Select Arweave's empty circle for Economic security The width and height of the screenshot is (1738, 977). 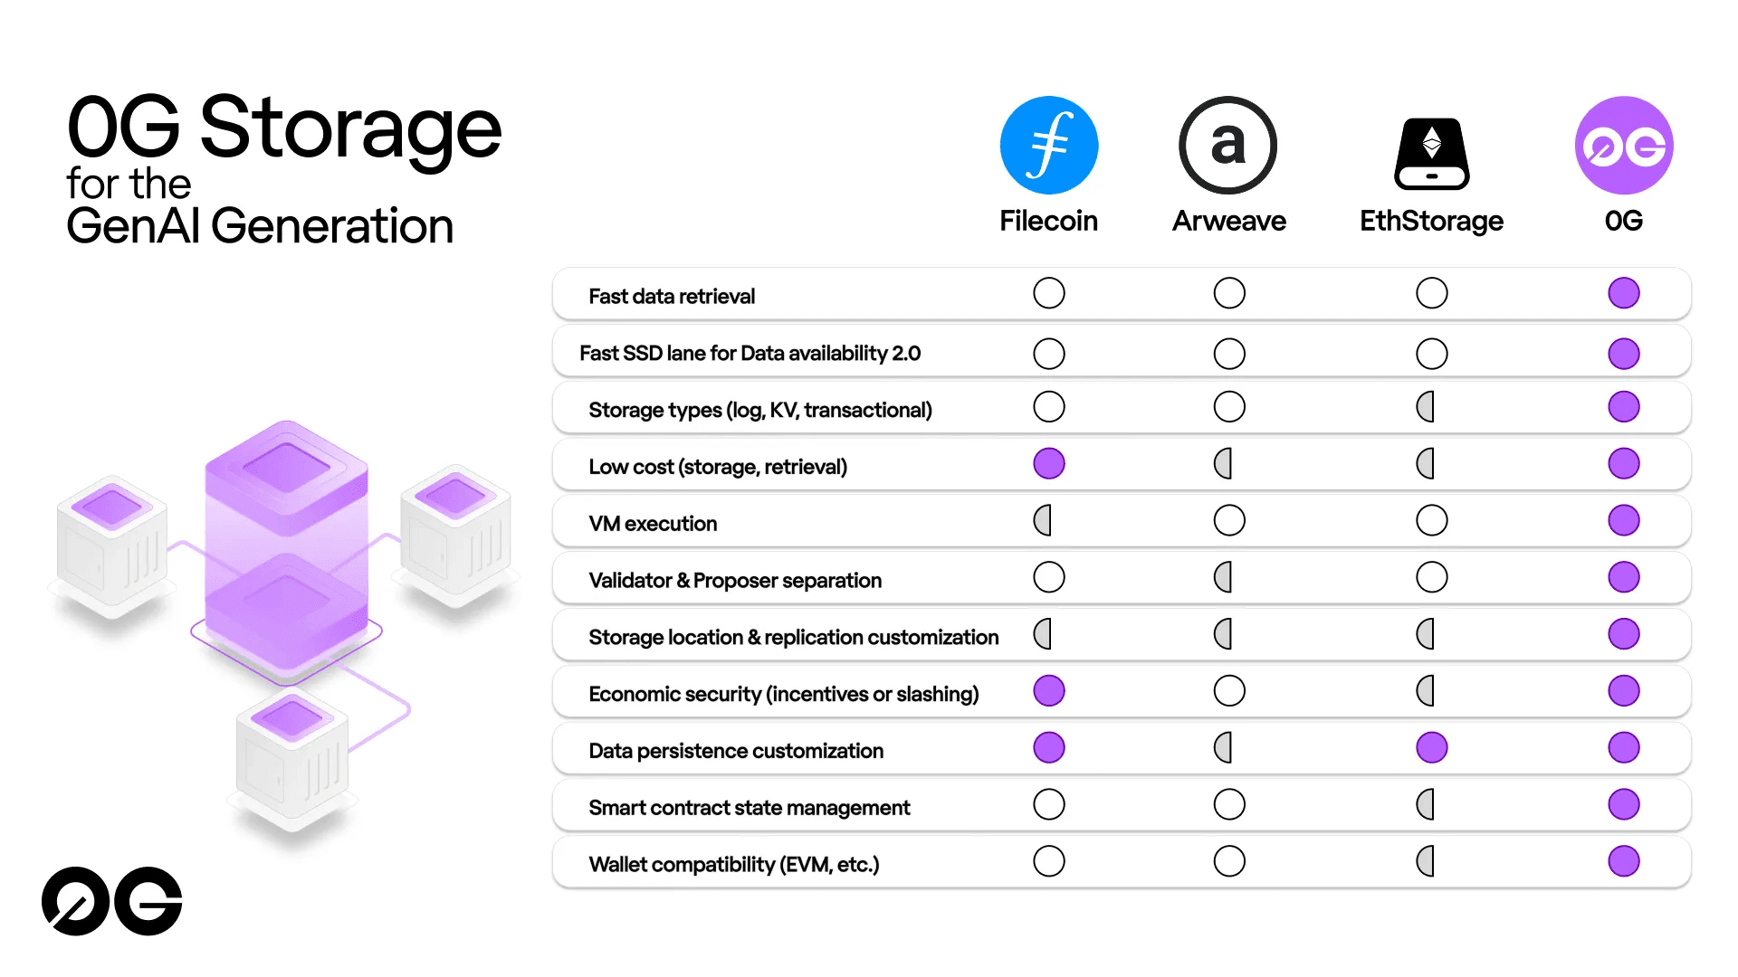click(x=1229, y=691)
